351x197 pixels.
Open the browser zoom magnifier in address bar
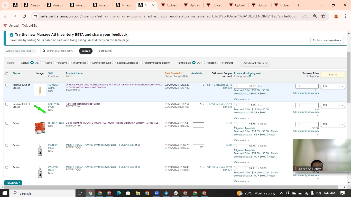click(315, 16)
